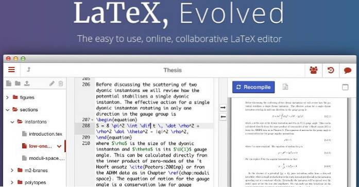359x187 pixels.
Task: Click the delete trash icon
Action: (x=60, y=83)
